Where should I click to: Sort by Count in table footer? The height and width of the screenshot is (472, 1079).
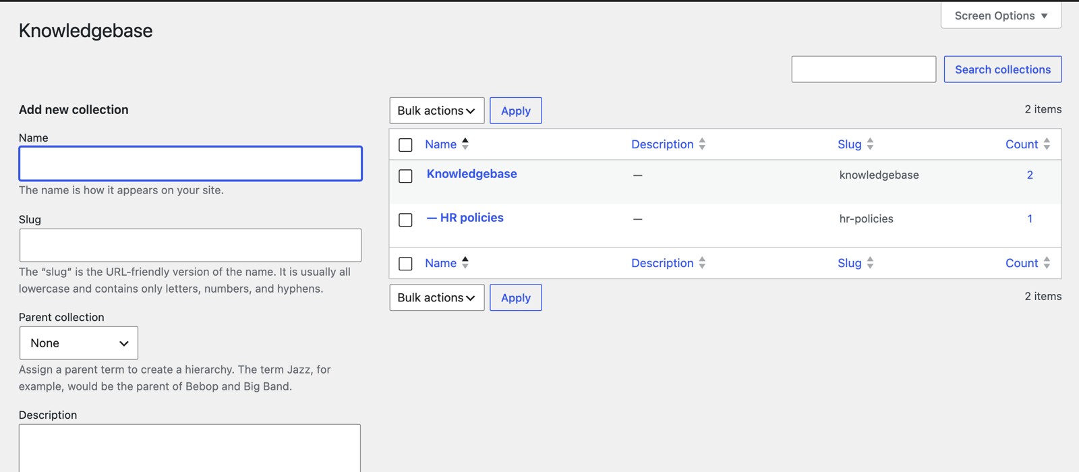click(x=1022, y=263)
